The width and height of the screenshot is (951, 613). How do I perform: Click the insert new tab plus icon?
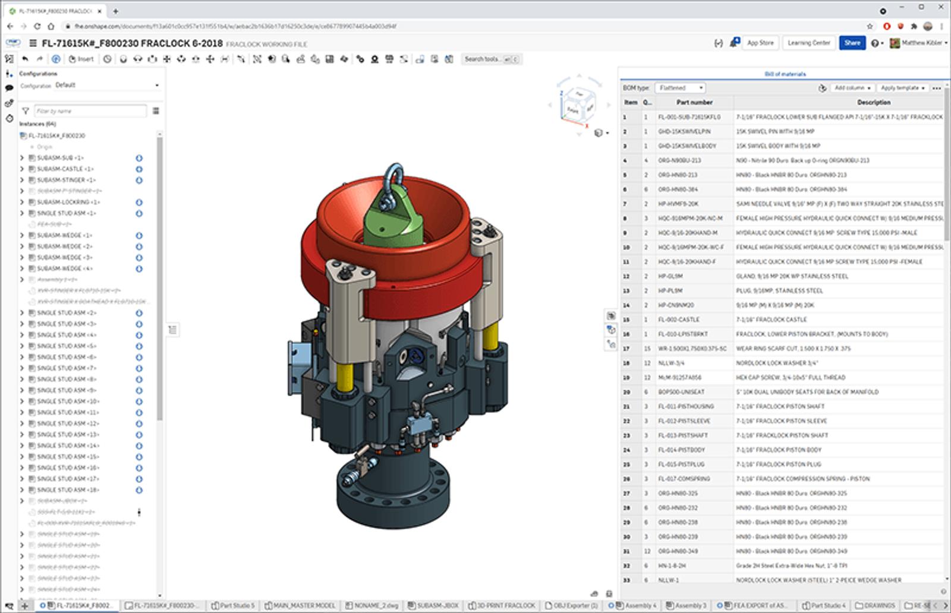tap(24, 606)
